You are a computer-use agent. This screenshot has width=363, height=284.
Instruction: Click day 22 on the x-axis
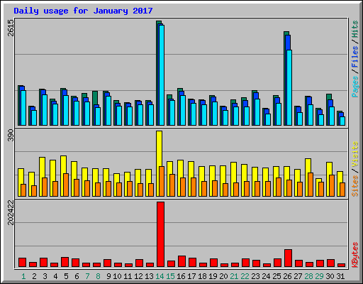245,276
